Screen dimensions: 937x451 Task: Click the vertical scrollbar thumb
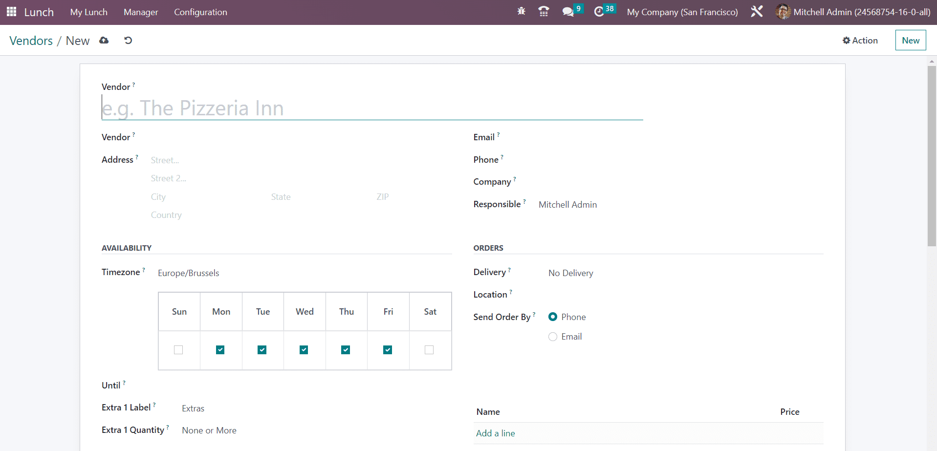(932, 156)
